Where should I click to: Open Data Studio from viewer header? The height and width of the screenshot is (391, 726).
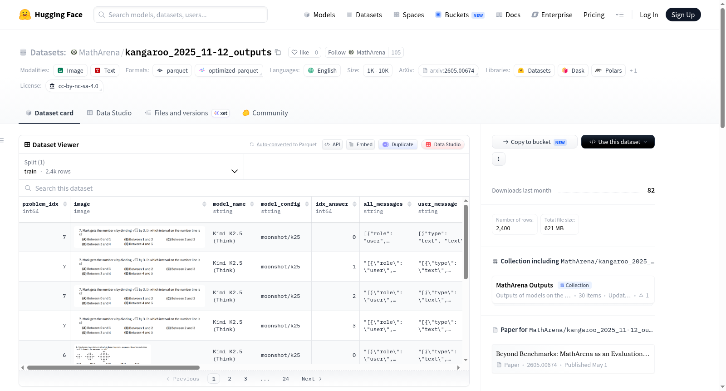click(x=443, y=144)
